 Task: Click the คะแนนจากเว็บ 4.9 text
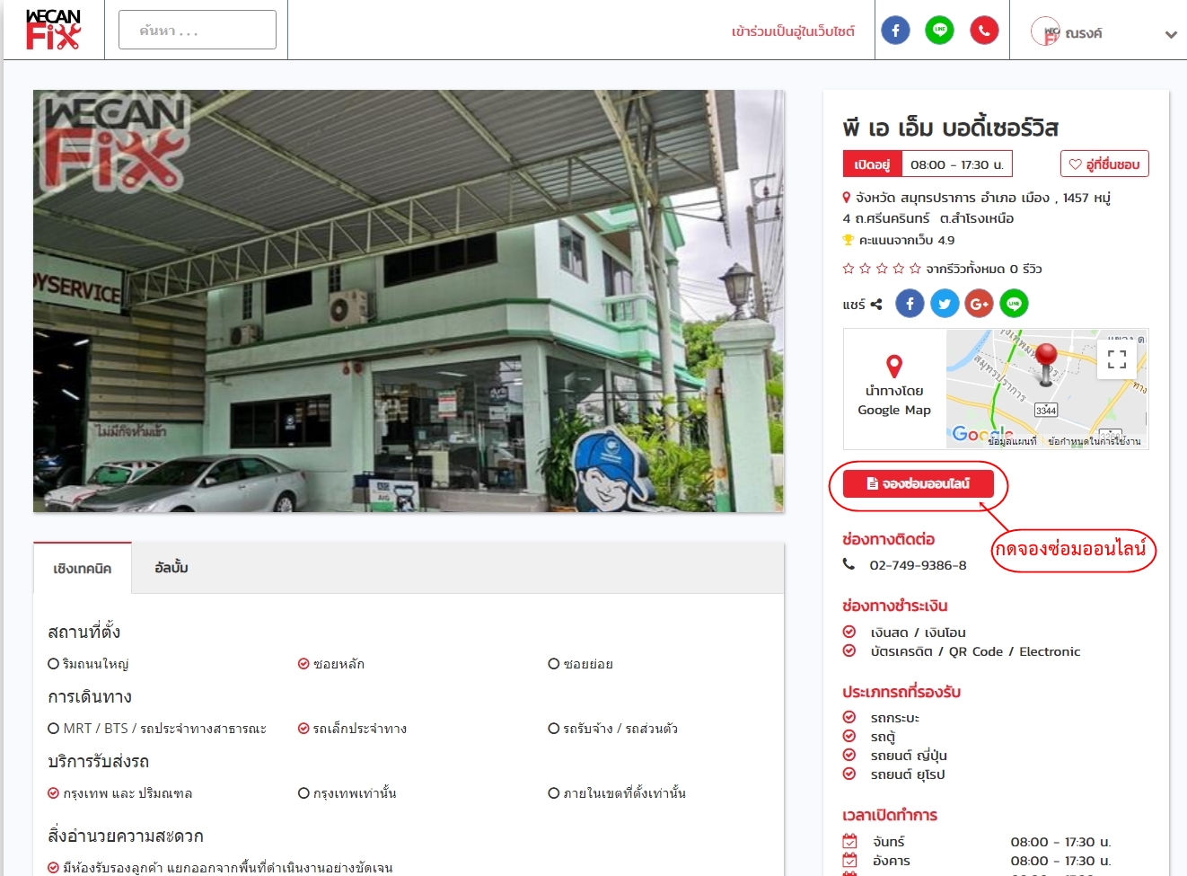click(x=907, y=240)
